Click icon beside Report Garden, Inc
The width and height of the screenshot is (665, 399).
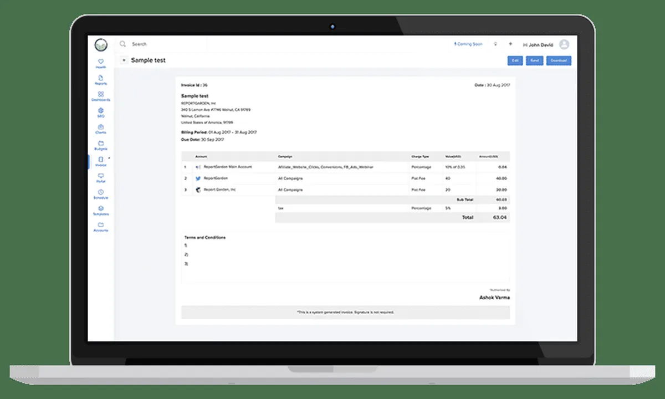pos(198,190)
